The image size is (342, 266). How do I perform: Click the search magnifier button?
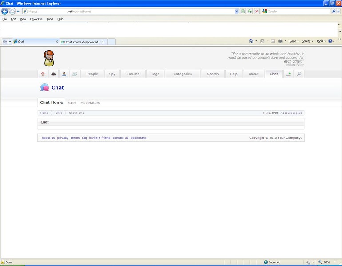pos(334,11)
